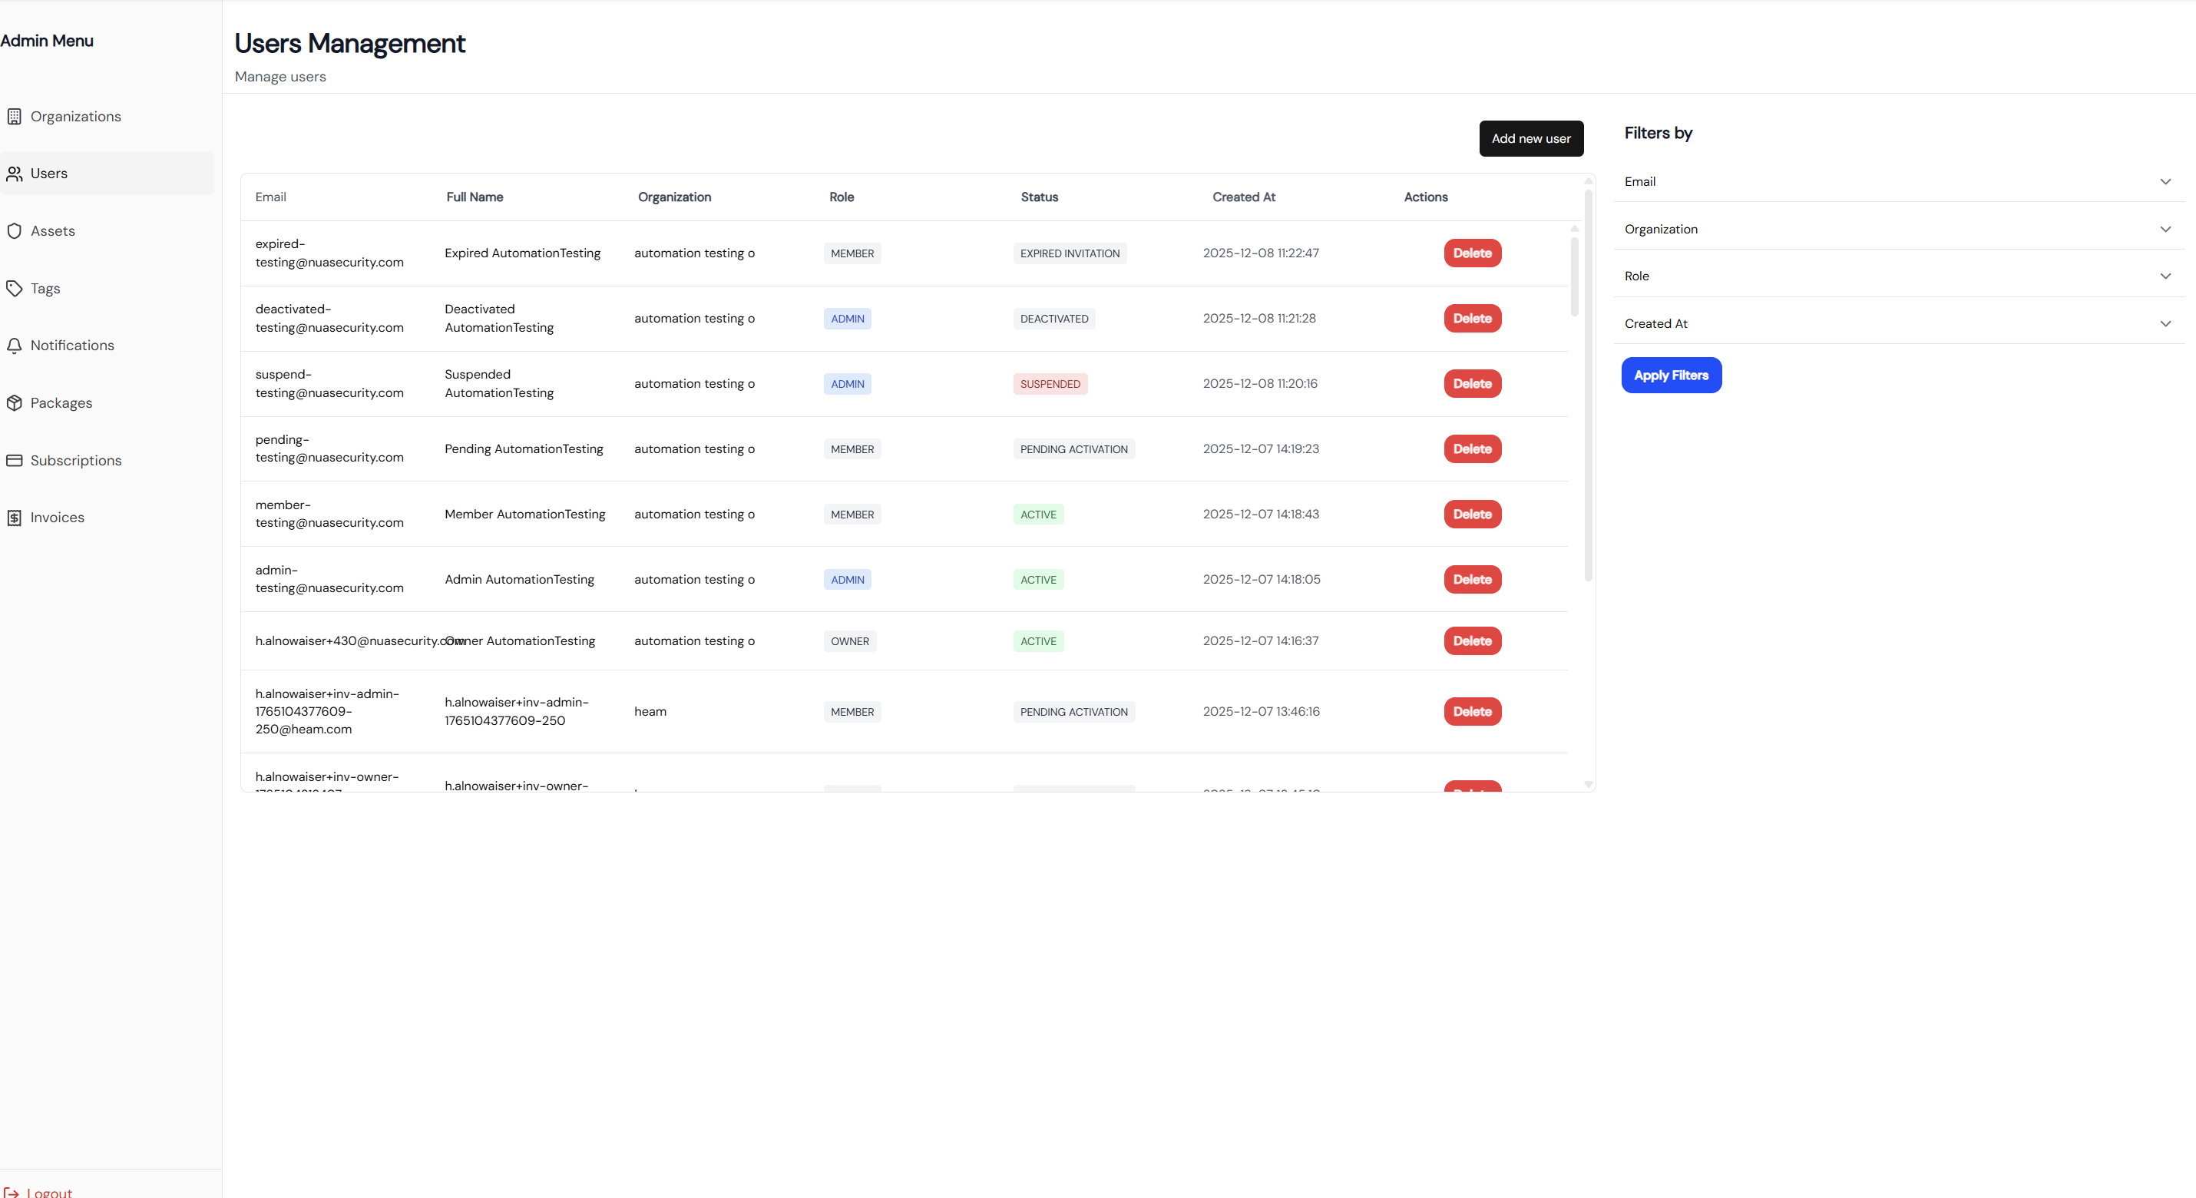Click the Assets shield icon
This screenshot has height=1198, width=2196.
coord(15,231)
